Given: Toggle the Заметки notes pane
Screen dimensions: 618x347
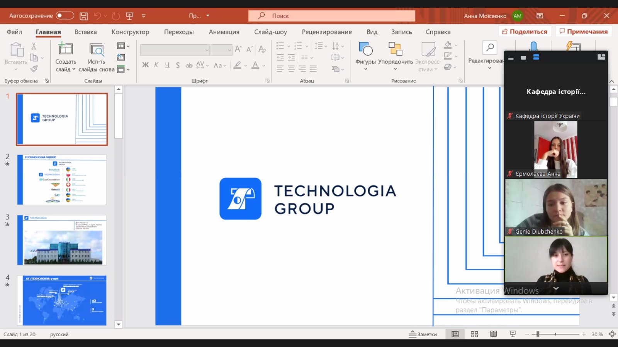Looking at the screenshot, I should (x=423, y=334).
